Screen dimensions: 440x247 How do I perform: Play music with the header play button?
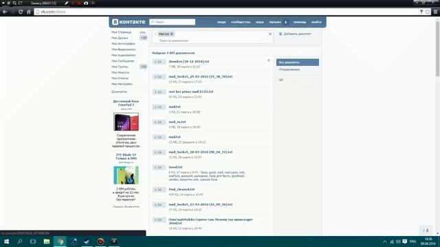pyautogui.click(x=286, y=22)
